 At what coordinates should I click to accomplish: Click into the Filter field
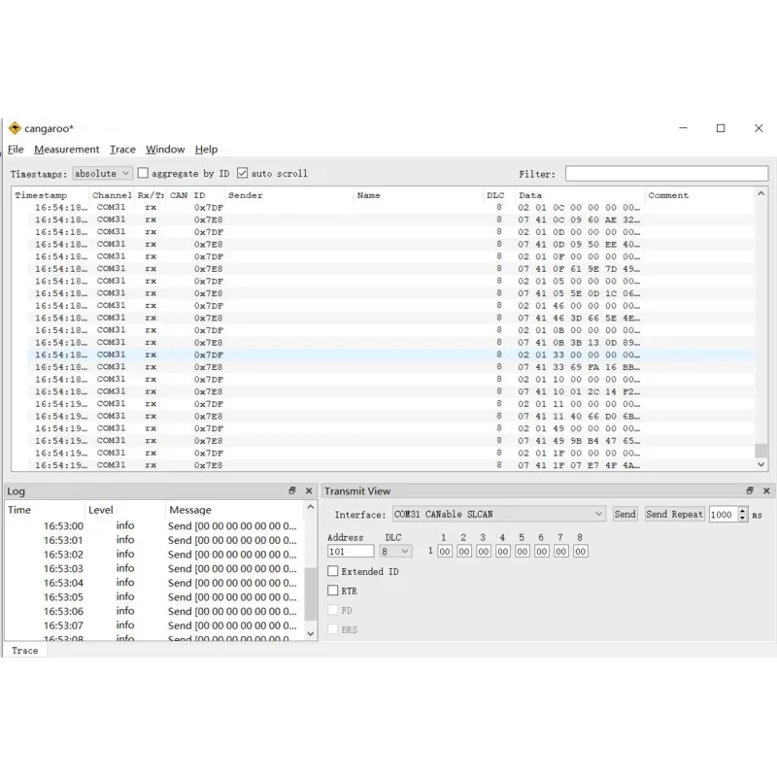pos(666,174)
